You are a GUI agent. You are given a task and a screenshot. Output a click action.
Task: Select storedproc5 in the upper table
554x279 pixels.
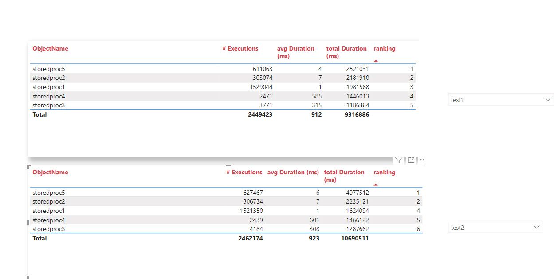point(49,69)
